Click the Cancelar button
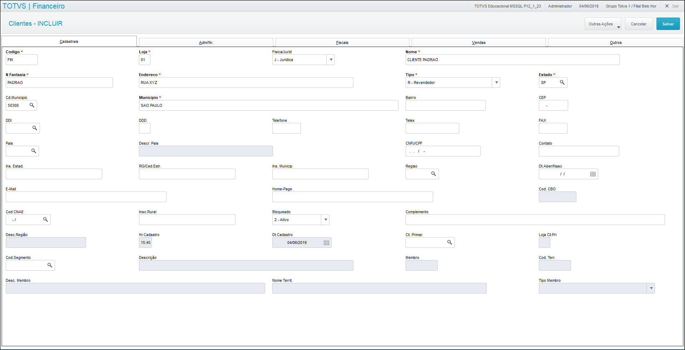This screenshot has width=685, height=350. pyautogui.click(x=639, y=24)
